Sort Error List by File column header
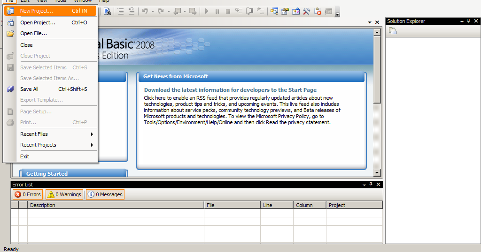This screenshot has width=481, height=252. click(232, 205)
